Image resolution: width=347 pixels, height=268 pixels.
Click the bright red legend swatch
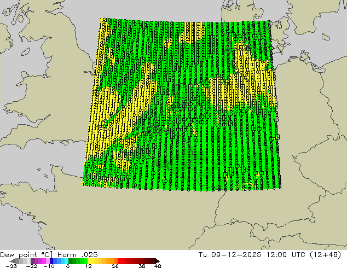(x=119, y=261)
